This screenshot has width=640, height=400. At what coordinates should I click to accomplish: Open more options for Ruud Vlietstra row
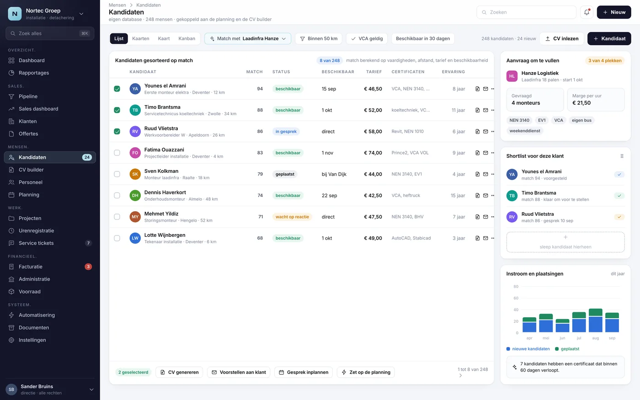click(x=493, y=132)
